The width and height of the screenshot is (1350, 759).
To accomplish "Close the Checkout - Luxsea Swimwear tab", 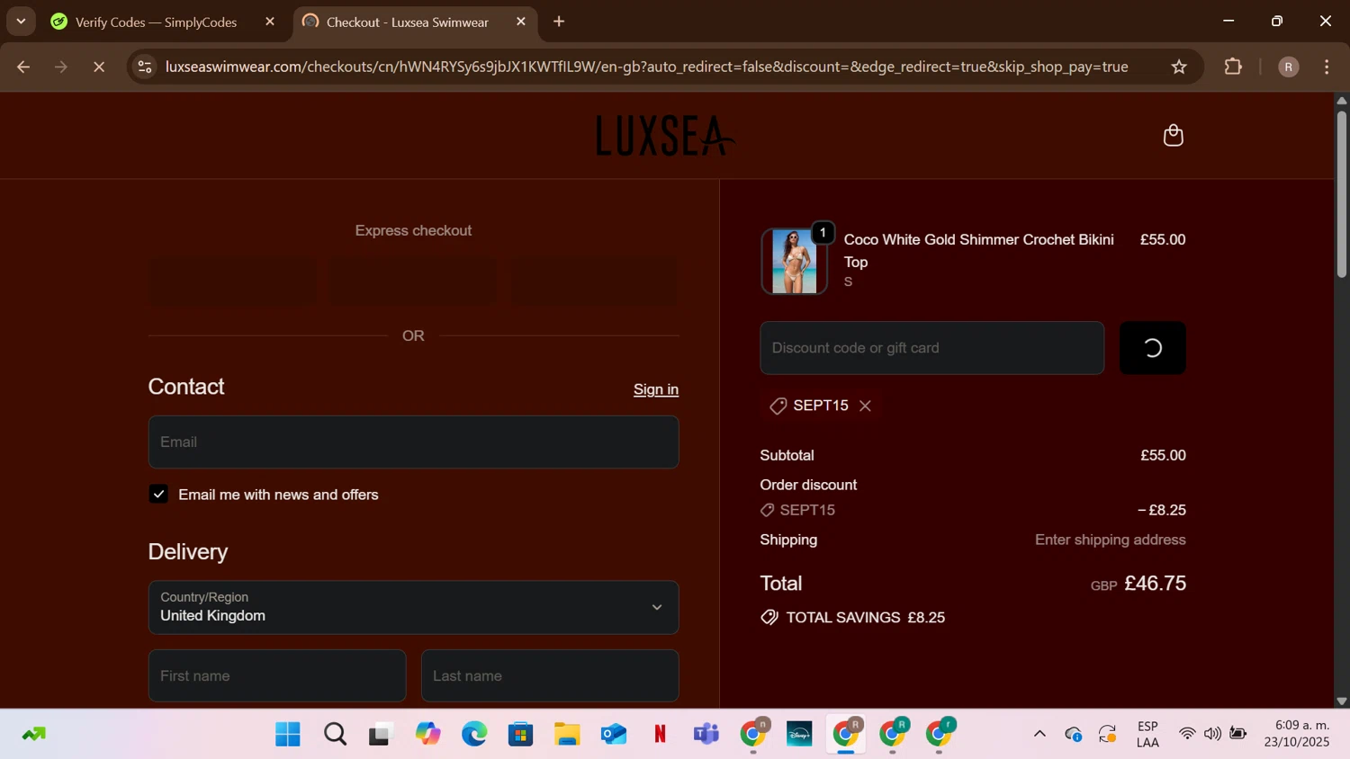I will pyautogui.click(x=521, y=22).
